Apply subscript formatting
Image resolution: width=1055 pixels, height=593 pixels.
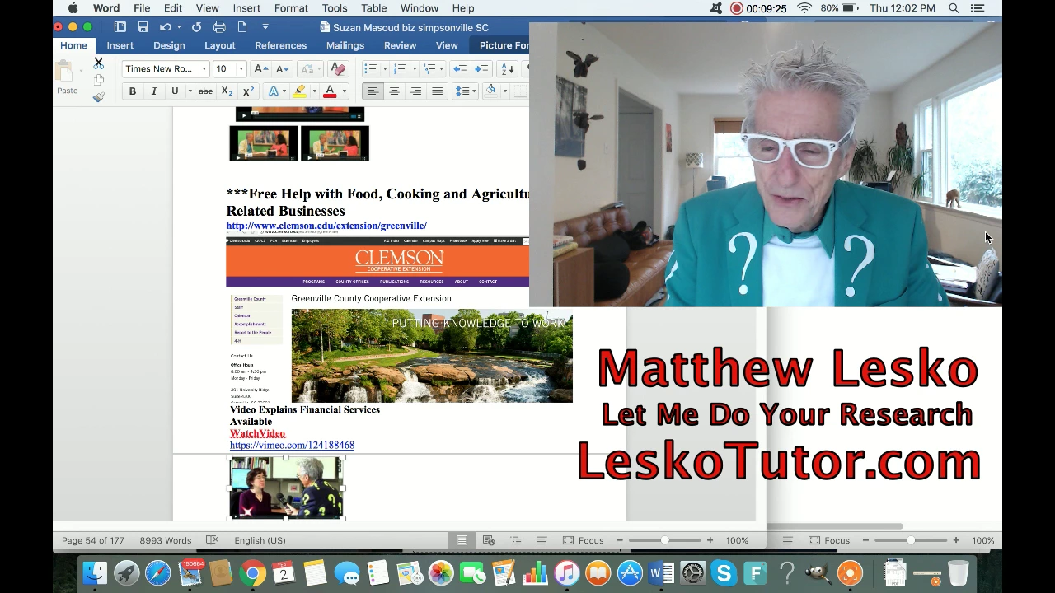(x=227, y=91)
